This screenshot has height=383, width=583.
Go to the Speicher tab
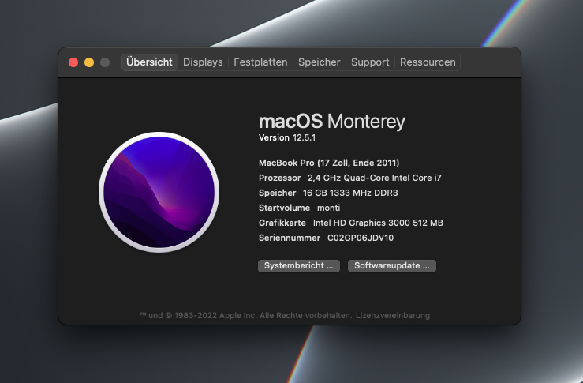319,62
